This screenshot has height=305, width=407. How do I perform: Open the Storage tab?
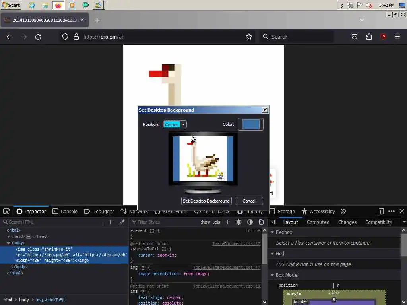click(282, 211)
